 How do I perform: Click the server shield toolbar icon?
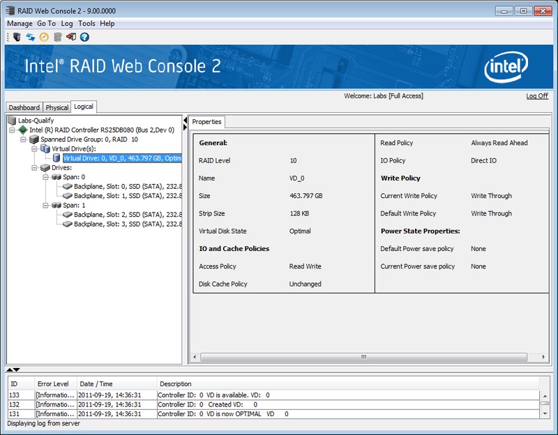17,37
